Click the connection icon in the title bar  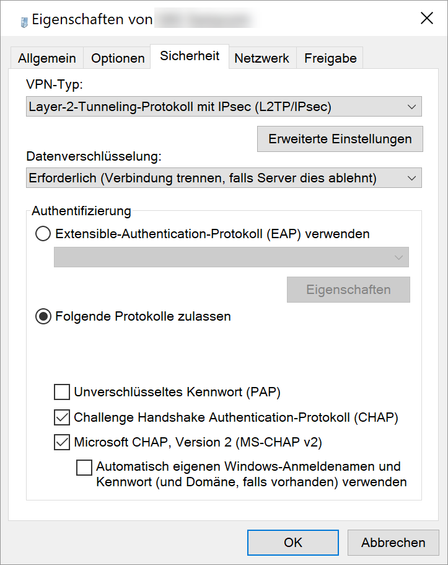pyautogui.click(x=23, y=20)
